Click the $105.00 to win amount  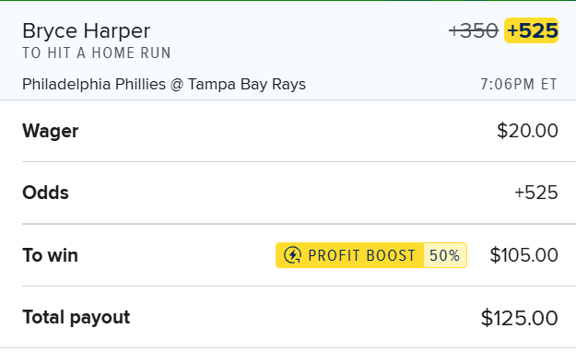tap(523, 255)
